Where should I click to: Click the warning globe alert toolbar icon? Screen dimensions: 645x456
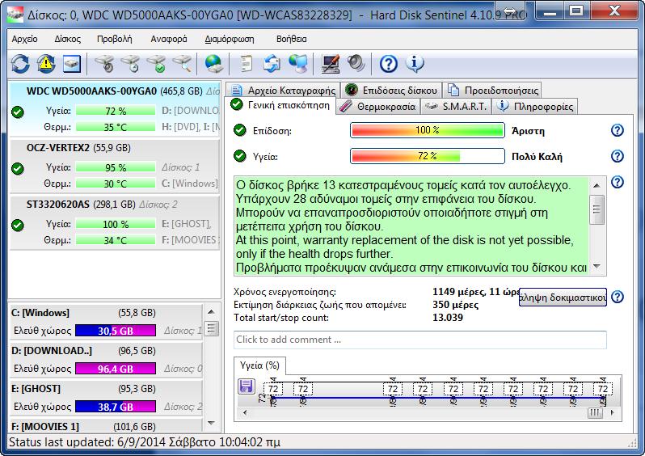[x=46, y=64]
